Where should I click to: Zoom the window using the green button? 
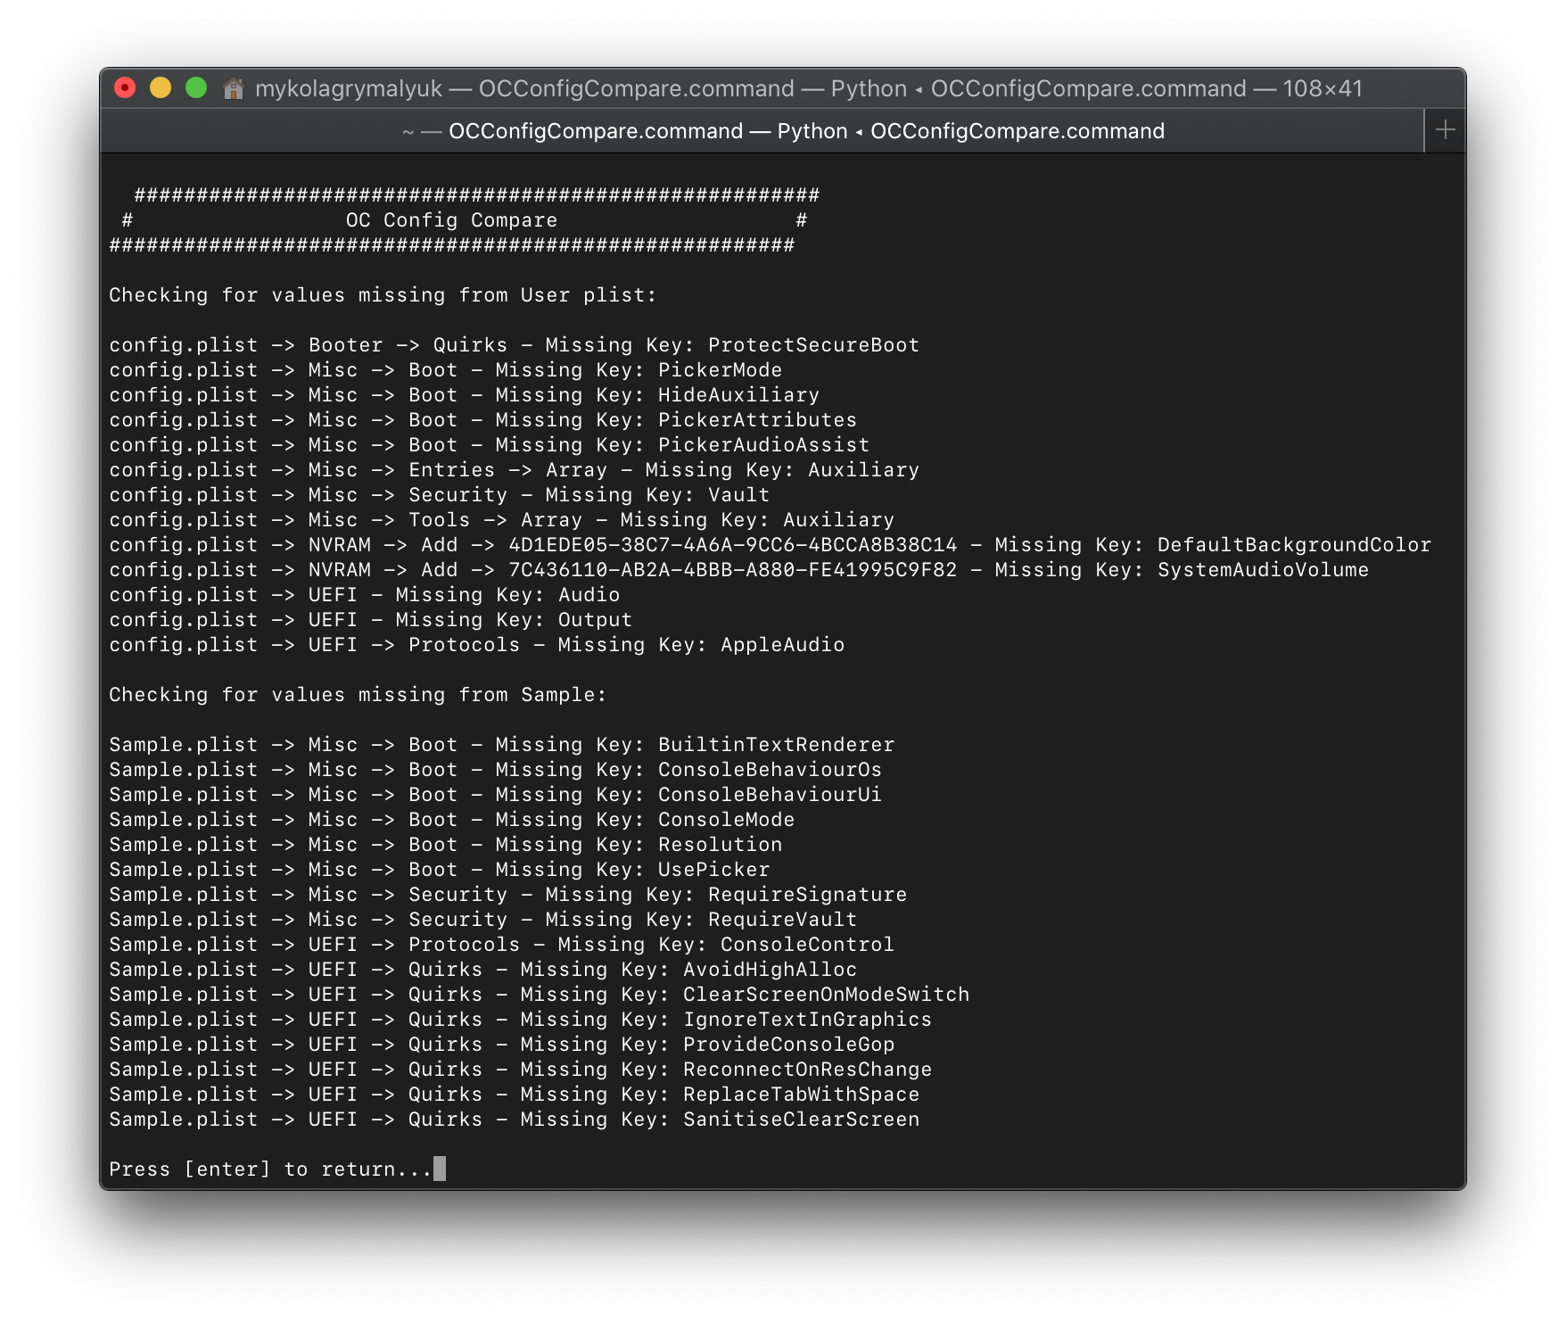(196, 88)
